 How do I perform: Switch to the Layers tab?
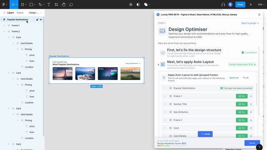pos(10,13)
